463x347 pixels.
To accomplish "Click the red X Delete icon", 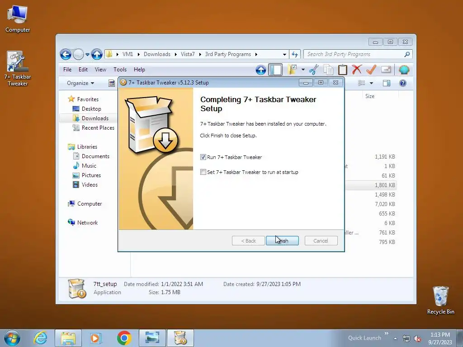I will coord(357,70).
